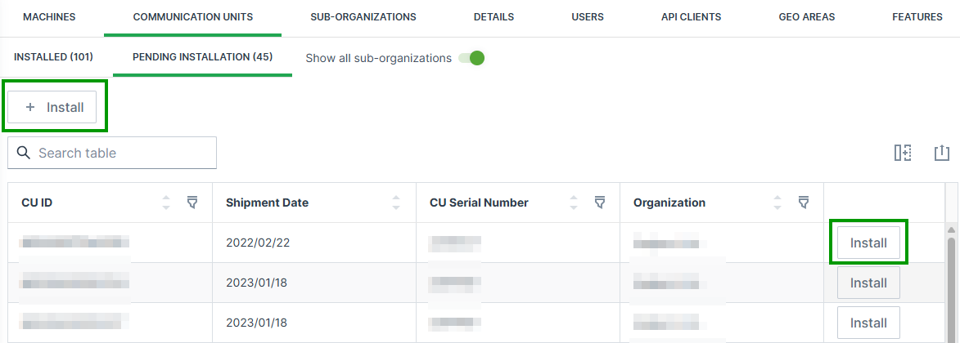The height and width of the screenshot is (343, 960).
Task: Open filter for CU ID column
Action: tap(192, 203)
